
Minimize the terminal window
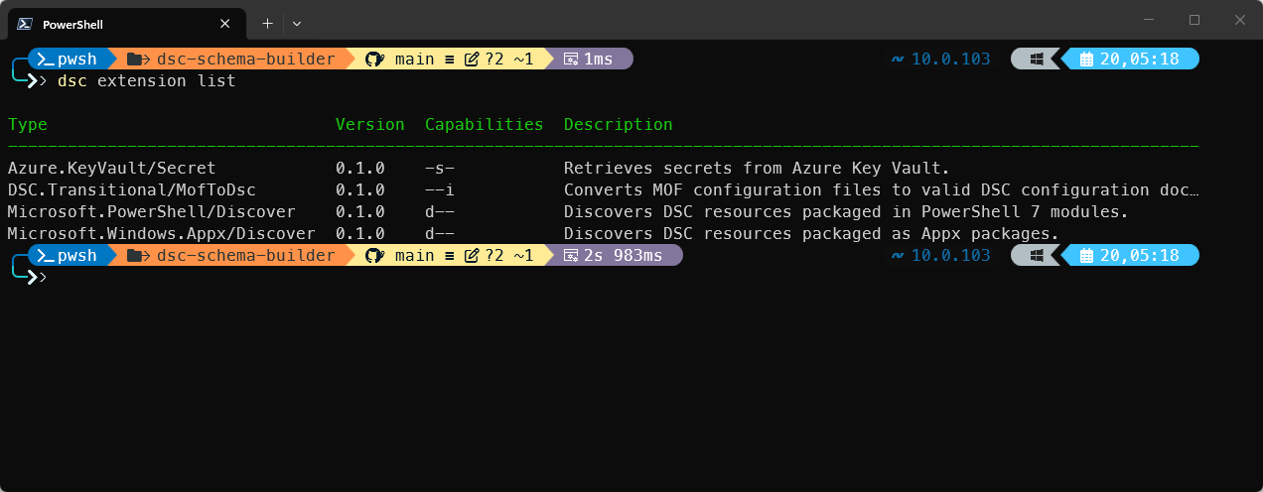coord(1149,20)
